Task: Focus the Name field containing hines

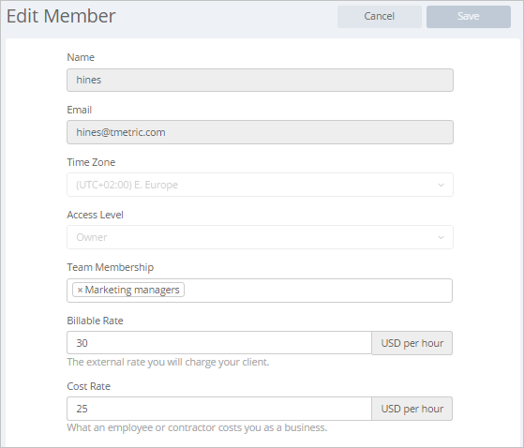Action: pos(260,81)
